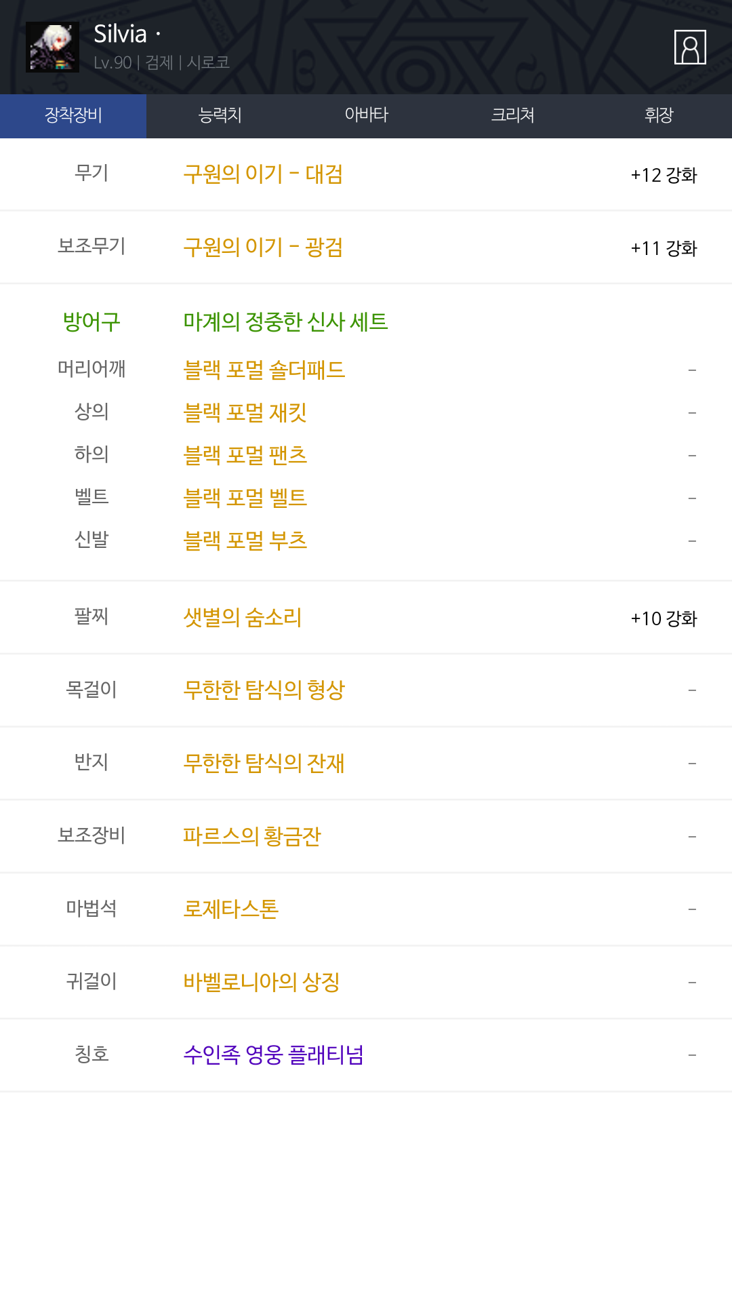Open magic stone 로제타스톤

tap(230, 909)
